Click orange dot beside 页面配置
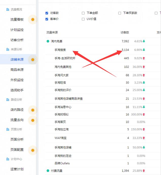This screenshot has width=161, height=175. coord(33,150)
